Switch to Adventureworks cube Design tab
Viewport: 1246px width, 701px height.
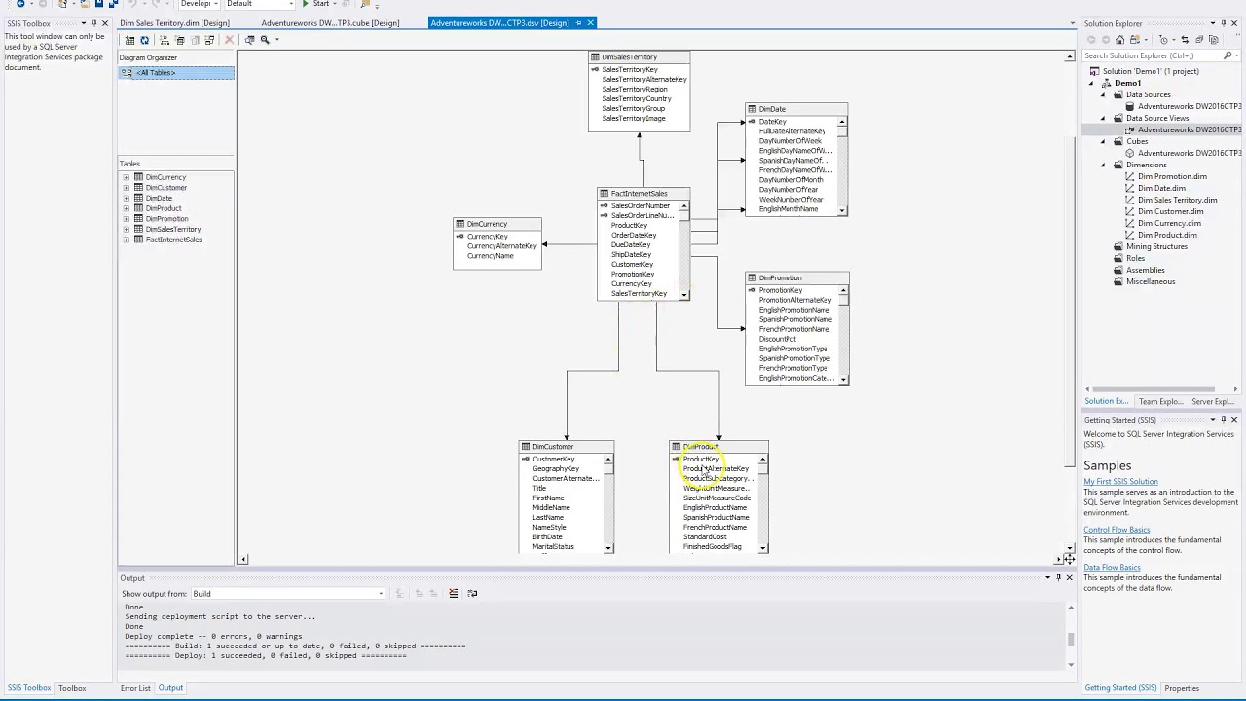(330, 23)
